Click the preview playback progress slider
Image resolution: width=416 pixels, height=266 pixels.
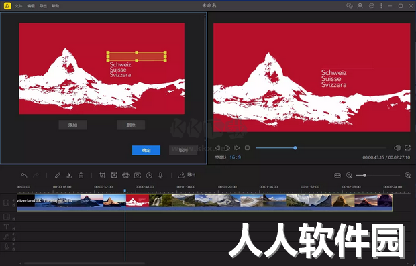[x=321, y=148]
